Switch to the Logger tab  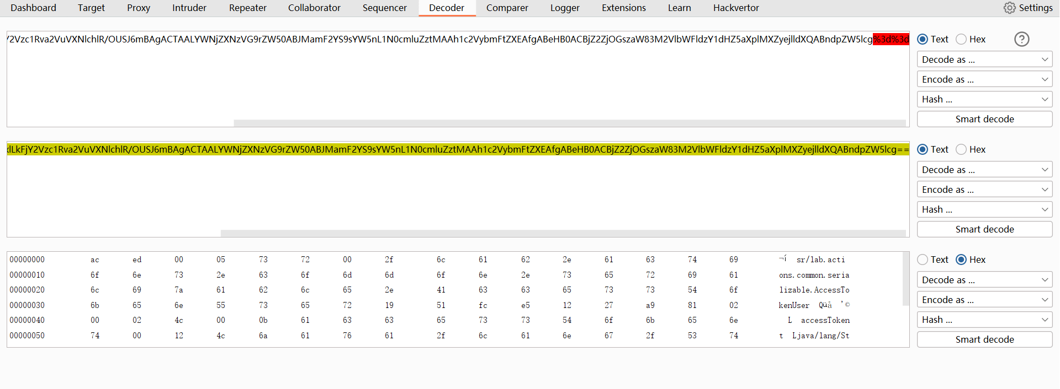coord(565,8)
